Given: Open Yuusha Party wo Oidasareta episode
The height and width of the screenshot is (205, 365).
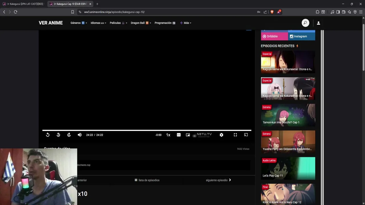Looking at the screenshot, I should [x=288, y=142].
